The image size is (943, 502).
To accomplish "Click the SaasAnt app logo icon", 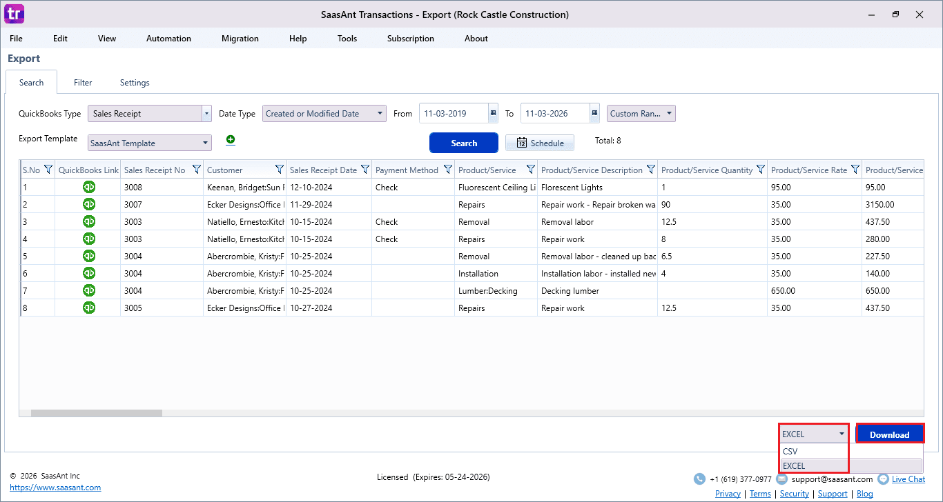I will coord(14,14).
